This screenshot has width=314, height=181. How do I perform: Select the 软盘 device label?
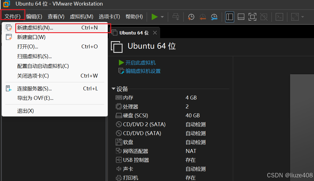128,142
